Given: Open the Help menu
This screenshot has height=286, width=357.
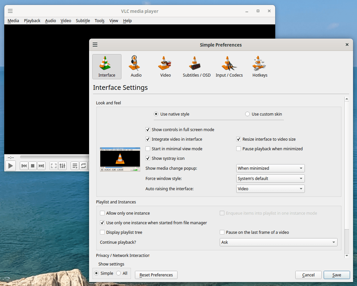Looking at the screenshot, I should tap(127, 21).
